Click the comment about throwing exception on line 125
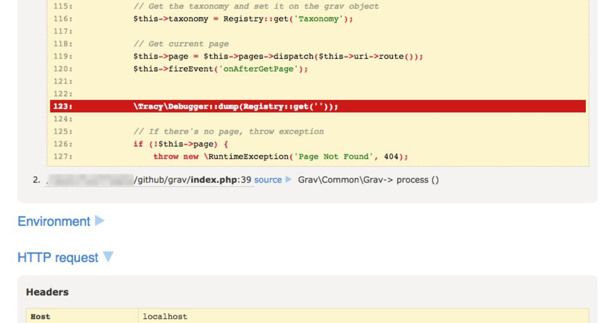The width and height of the screenshot is (615, 323). pos(228,132)
